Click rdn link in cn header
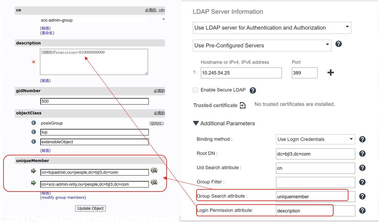The height and width of the screenshot is (222, 379). pos(162,10)
